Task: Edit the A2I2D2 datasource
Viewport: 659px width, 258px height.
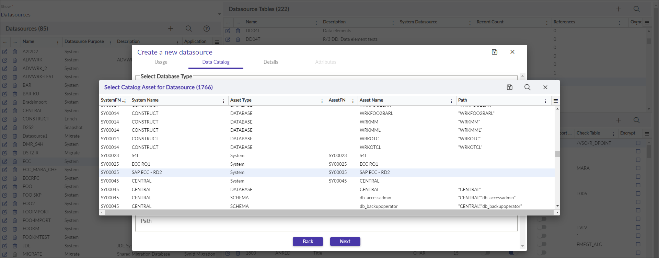Action: pyautogui.click(x=5, y=52)
